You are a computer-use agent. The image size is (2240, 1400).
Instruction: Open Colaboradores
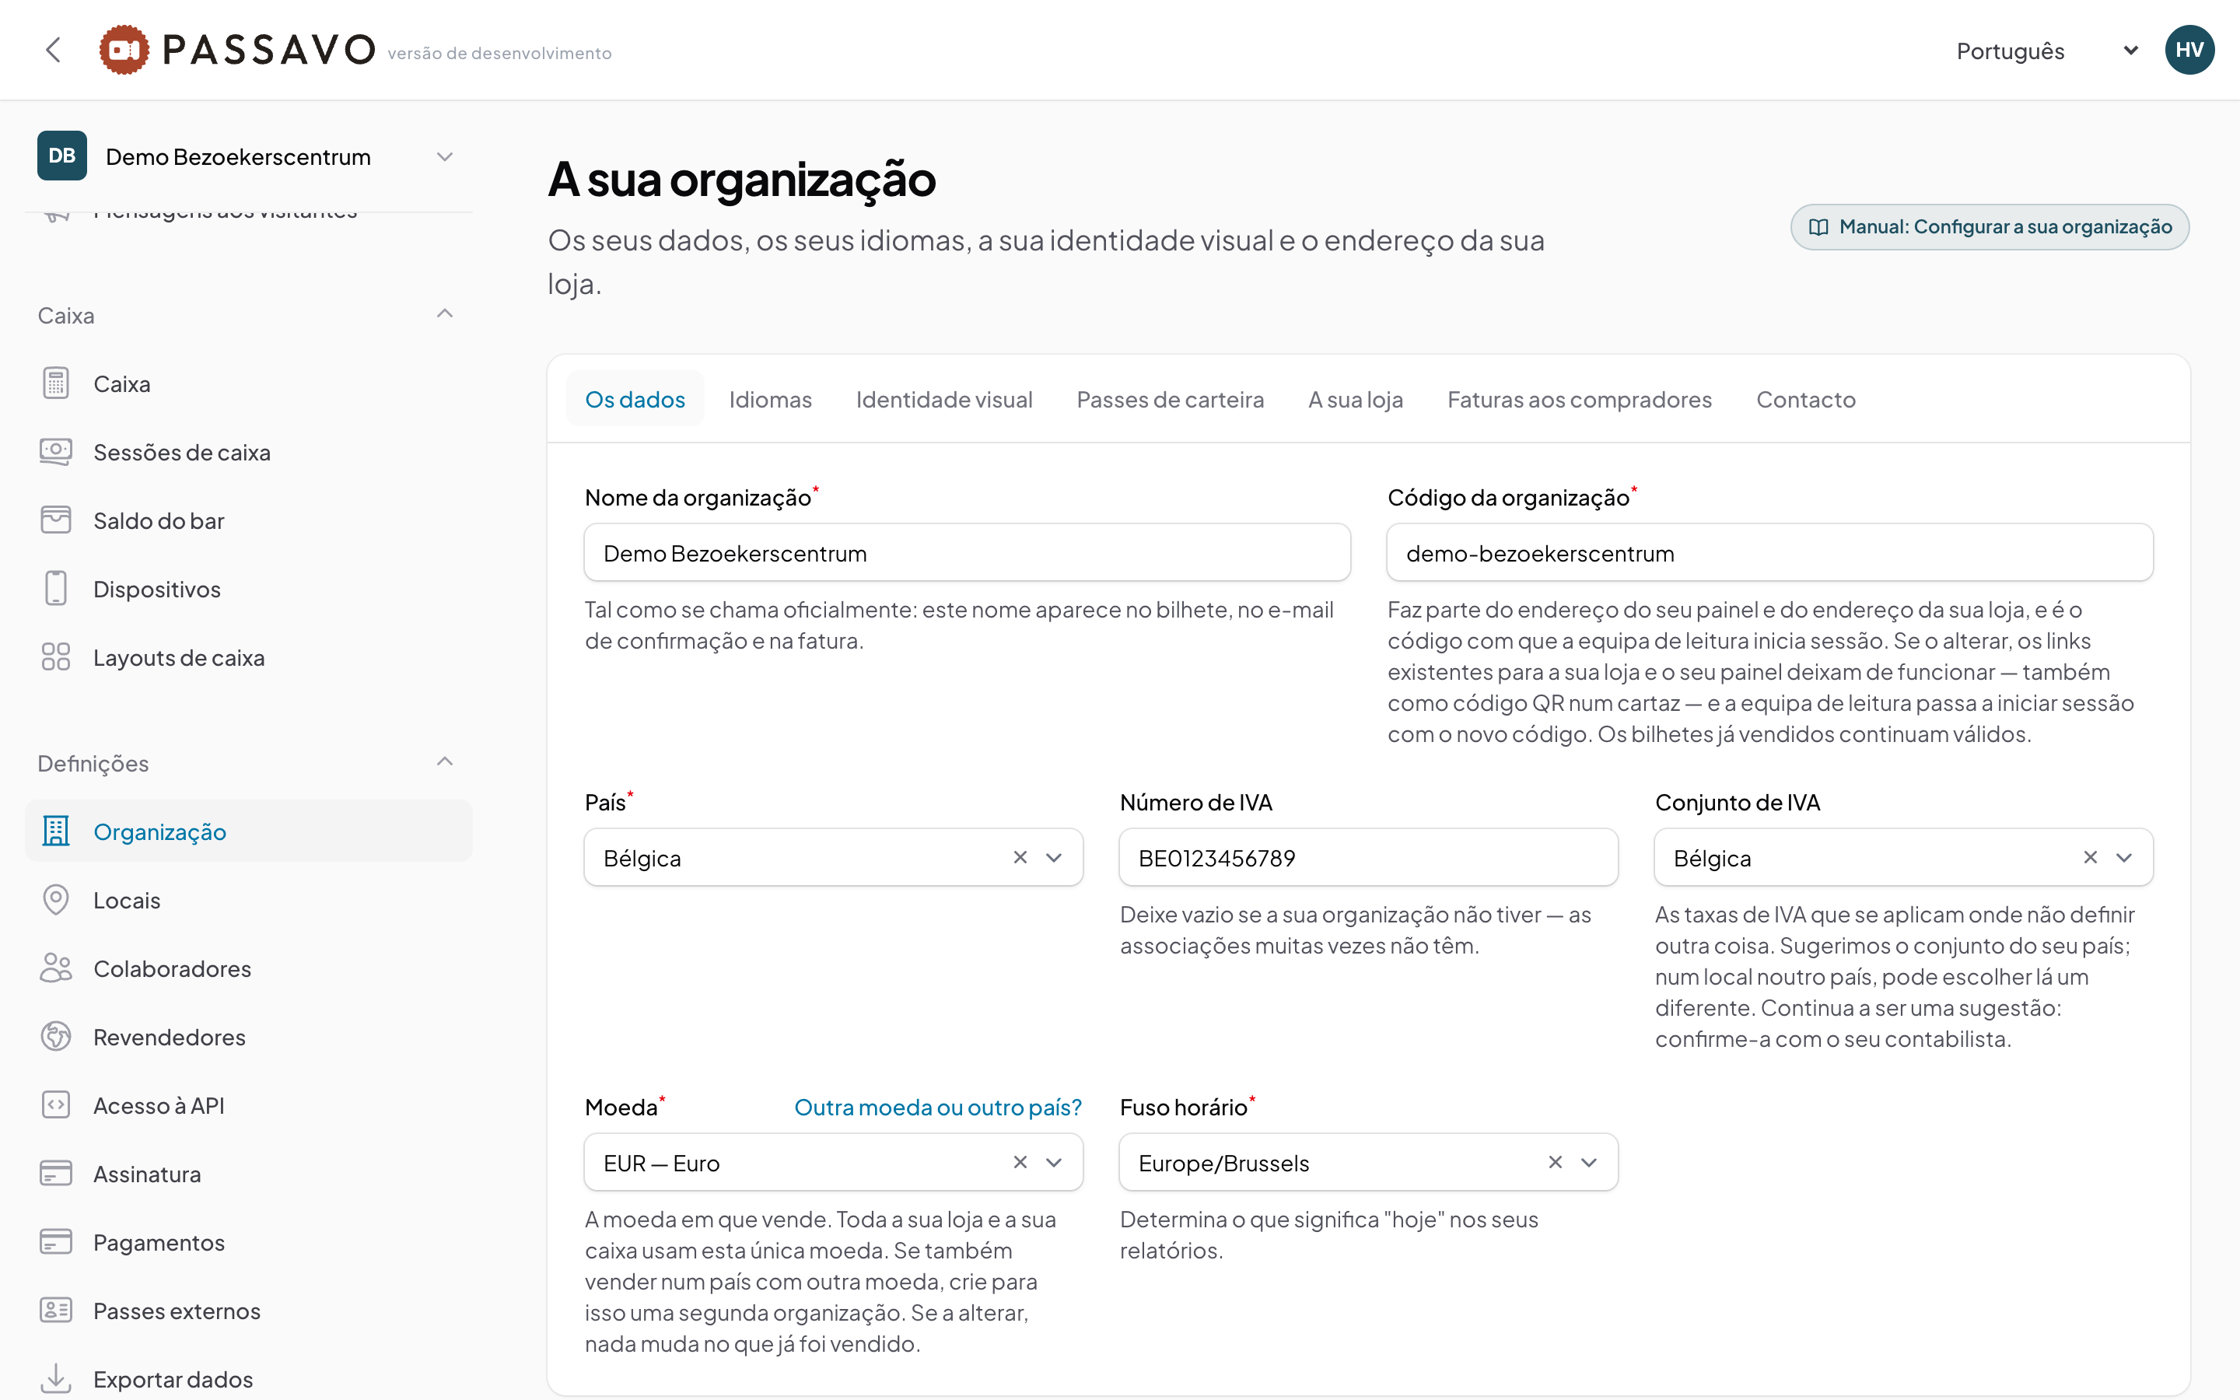(248, 968)
